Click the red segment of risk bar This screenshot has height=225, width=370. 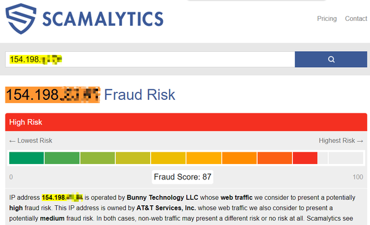coord(305,158)
